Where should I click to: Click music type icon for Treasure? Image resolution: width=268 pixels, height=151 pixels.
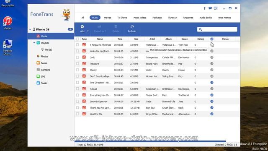(84, 63)
